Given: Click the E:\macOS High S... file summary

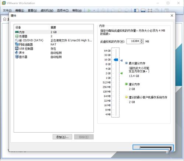Looking at the screenshot, I should point(71,41).
